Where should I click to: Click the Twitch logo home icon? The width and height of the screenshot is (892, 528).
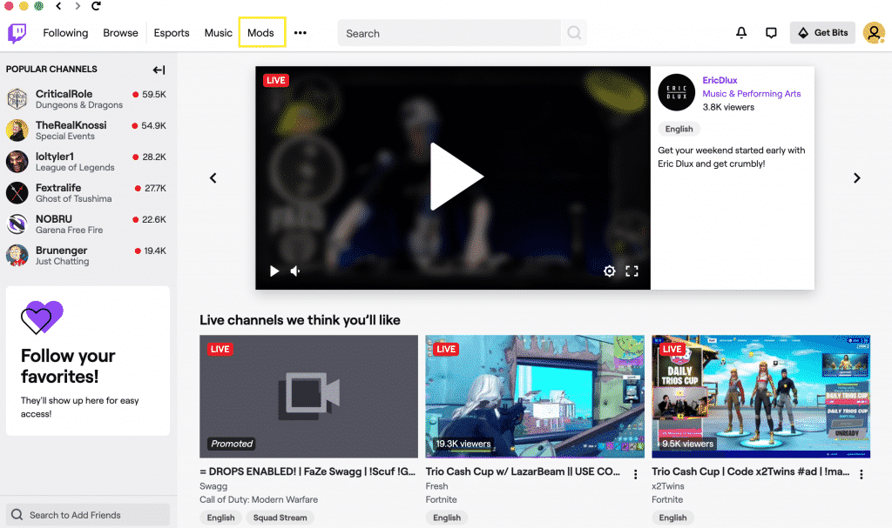click(17, 33)
